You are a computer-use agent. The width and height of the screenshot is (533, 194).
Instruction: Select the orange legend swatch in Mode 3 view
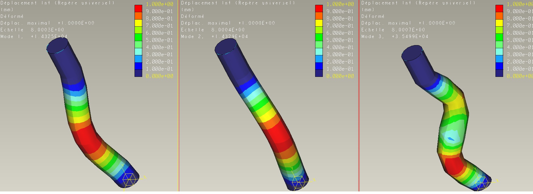pos(499,16)
